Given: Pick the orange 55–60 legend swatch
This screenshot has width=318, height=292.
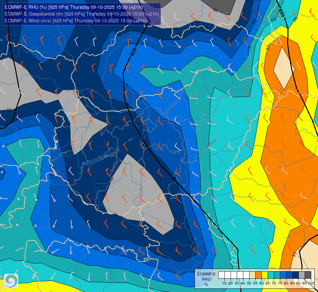Looking at the screenshot, I should click(x=259, y=275).
